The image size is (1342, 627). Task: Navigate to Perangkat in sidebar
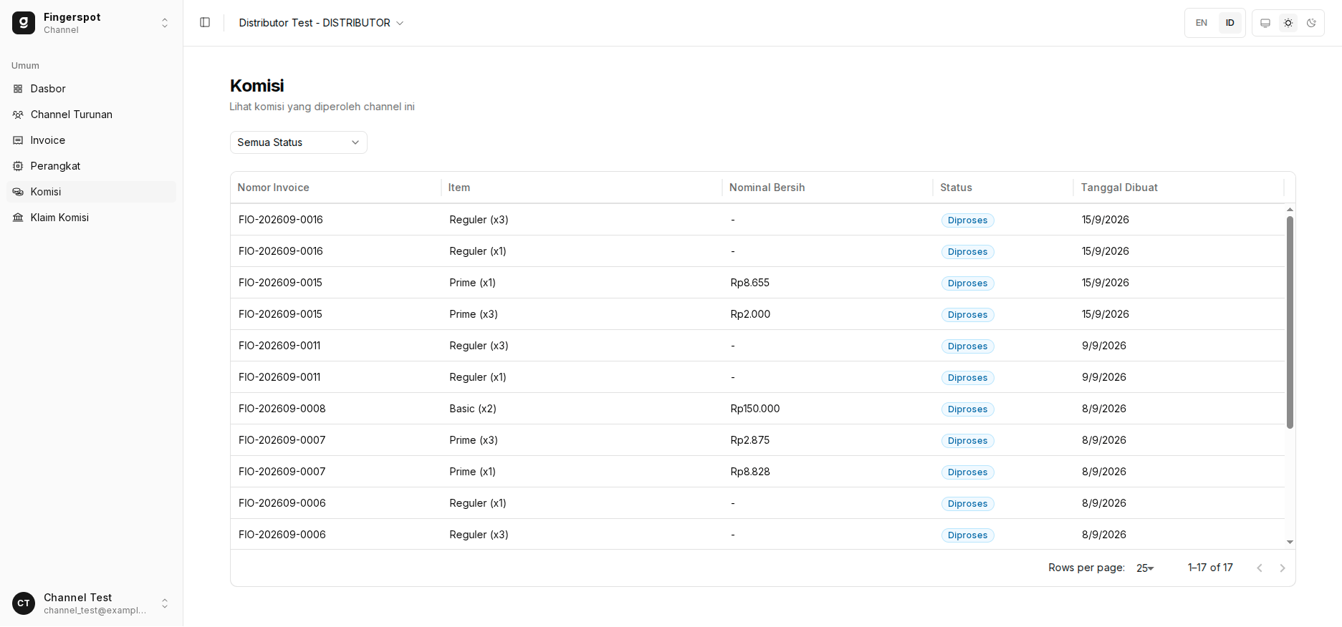click(92, 166)
